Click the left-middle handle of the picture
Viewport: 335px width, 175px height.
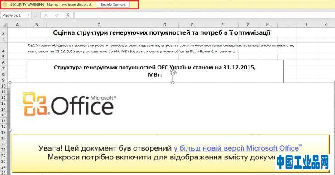coord(10,130)
